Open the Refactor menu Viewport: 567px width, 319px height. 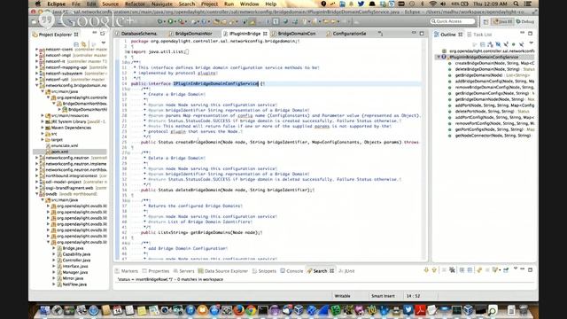click(x=135, y=4)
